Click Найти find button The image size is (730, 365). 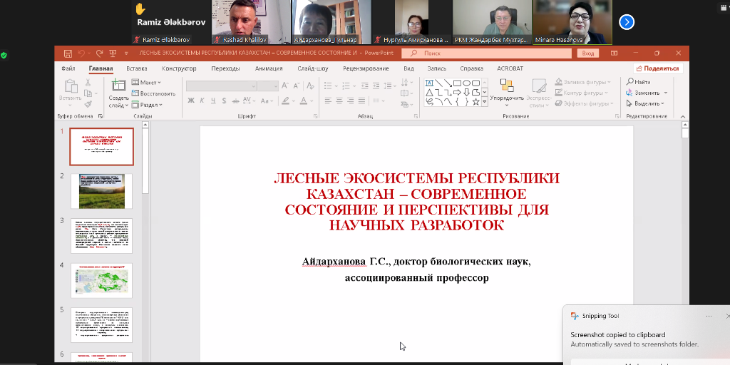pos(639,82)
